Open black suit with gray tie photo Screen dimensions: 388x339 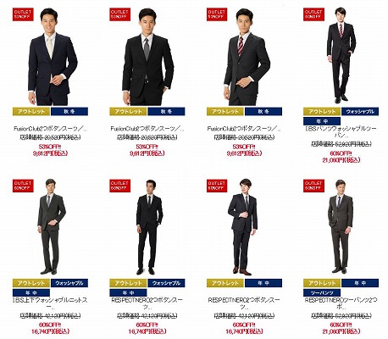pyautogui.click(x=148, y=57)
